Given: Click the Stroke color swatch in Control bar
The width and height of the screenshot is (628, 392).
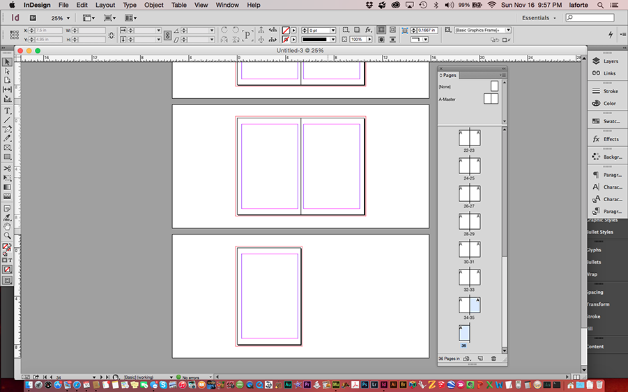Looking at the screenshot, I should click(x=286, y=39).
